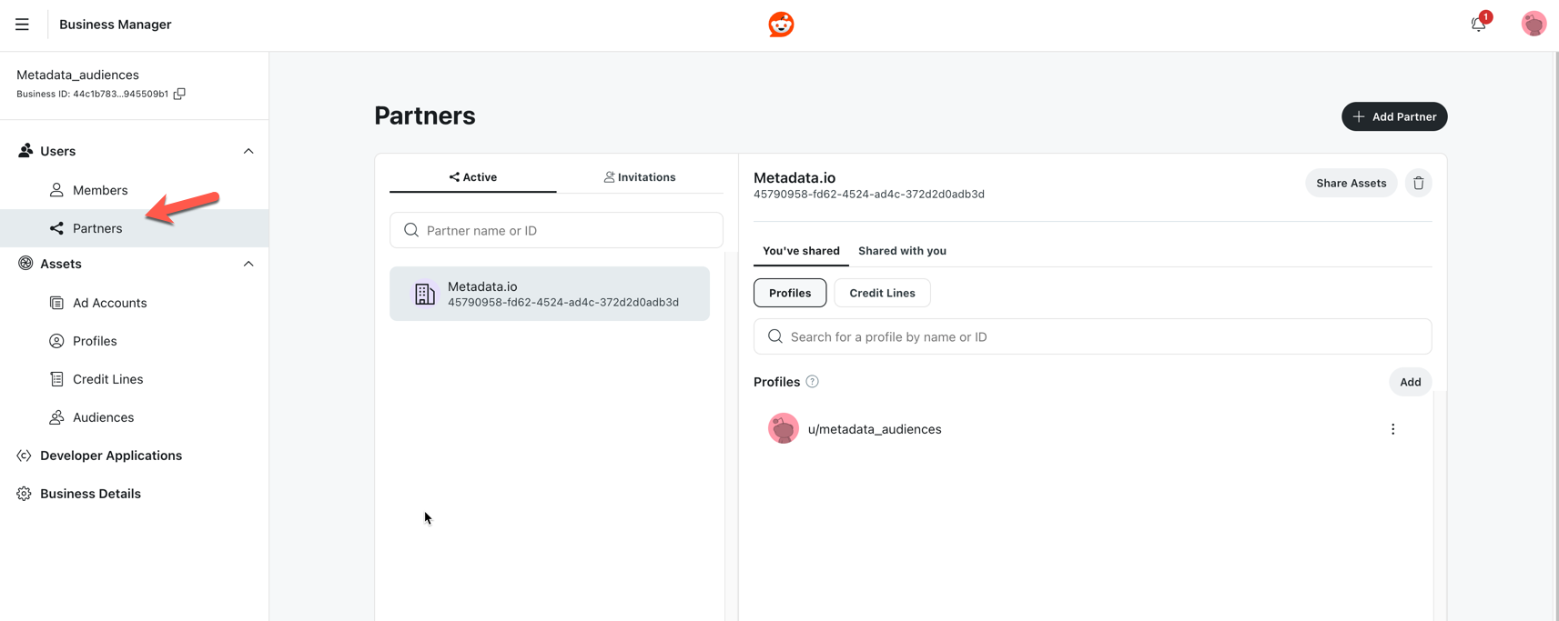Click the Business Manager title
The width and height of the screenshot is (1559, 621).
point(116,25)
